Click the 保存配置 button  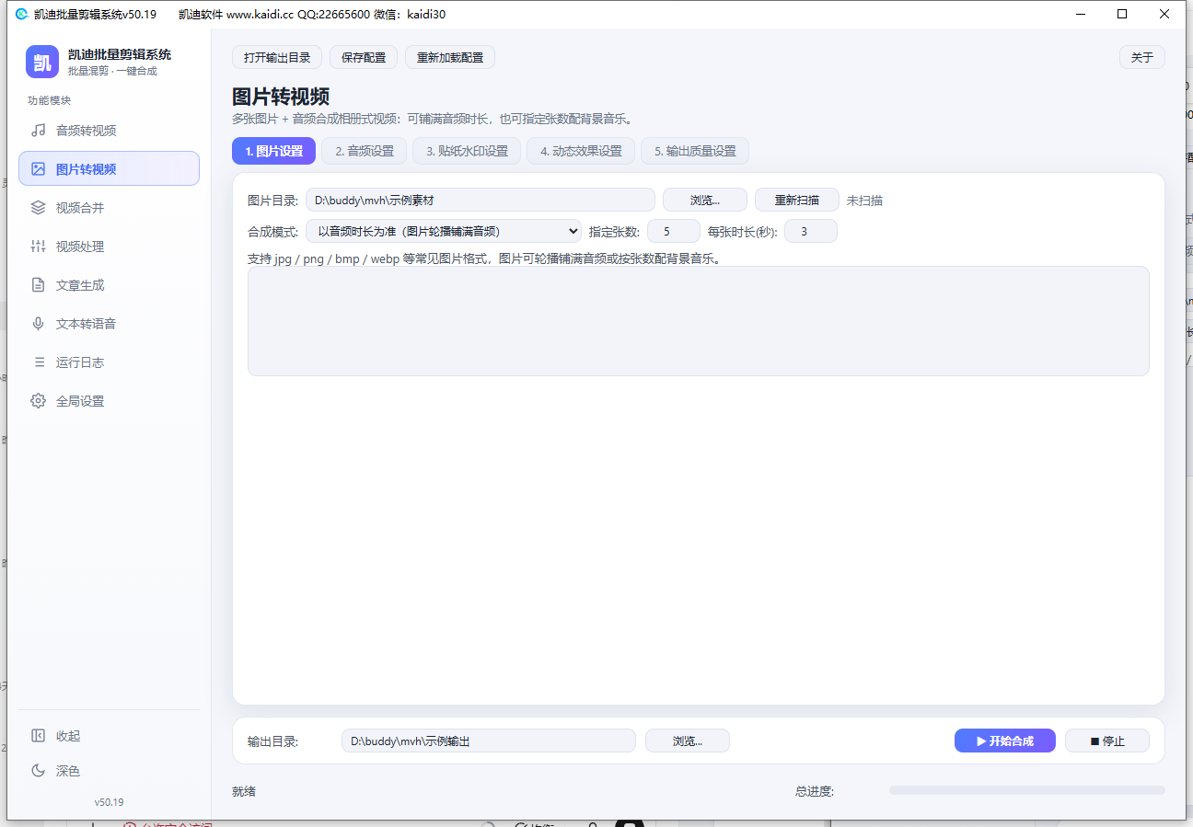point(364,57)
